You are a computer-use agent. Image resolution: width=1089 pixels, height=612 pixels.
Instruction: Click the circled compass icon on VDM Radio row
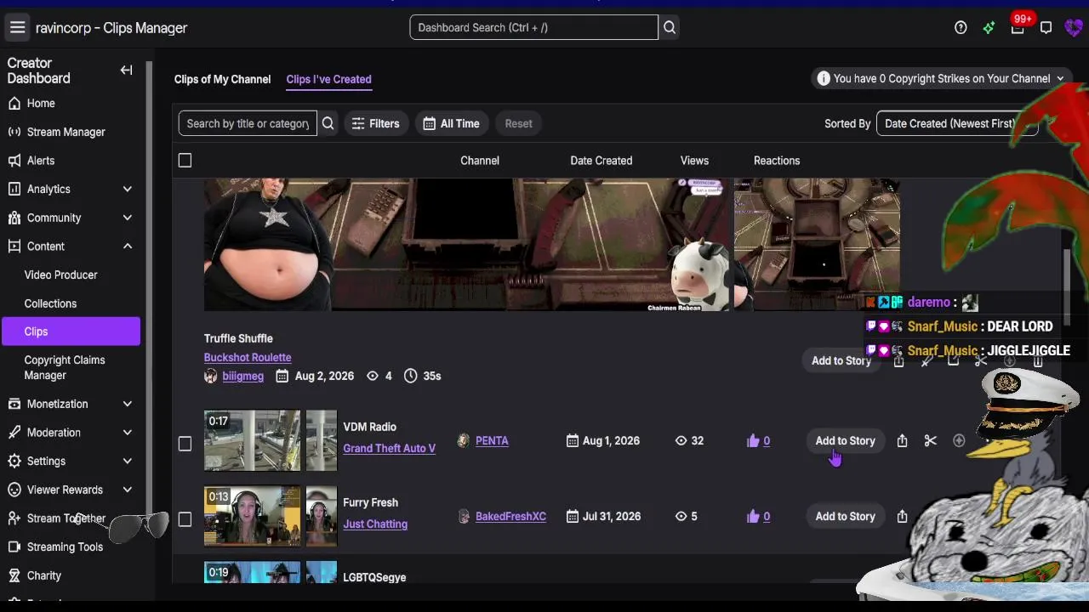tap(959, 440)
